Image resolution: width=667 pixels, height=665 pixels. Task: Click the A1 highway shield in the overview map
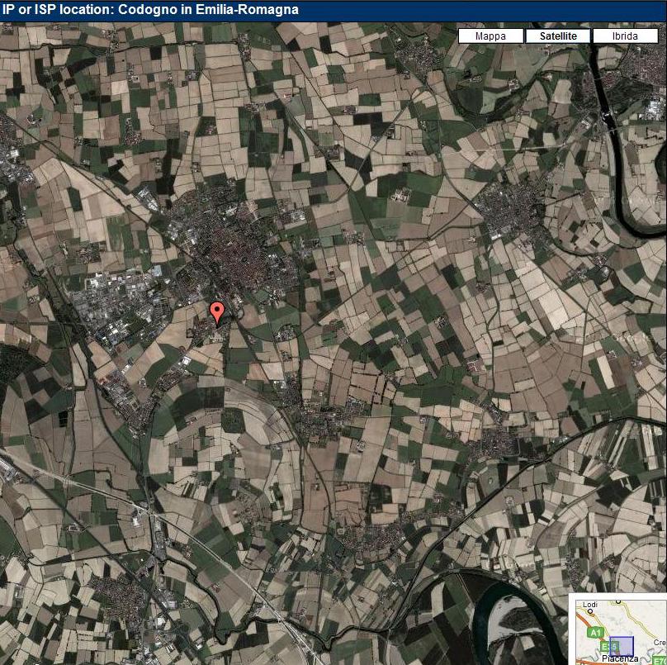(x=594, y=632)
